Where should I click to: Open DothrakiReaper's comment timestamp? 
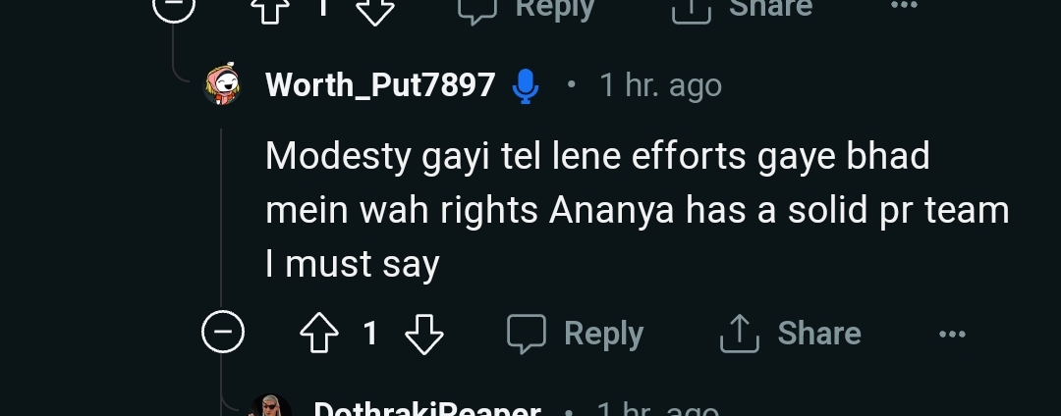click(657, 408)
